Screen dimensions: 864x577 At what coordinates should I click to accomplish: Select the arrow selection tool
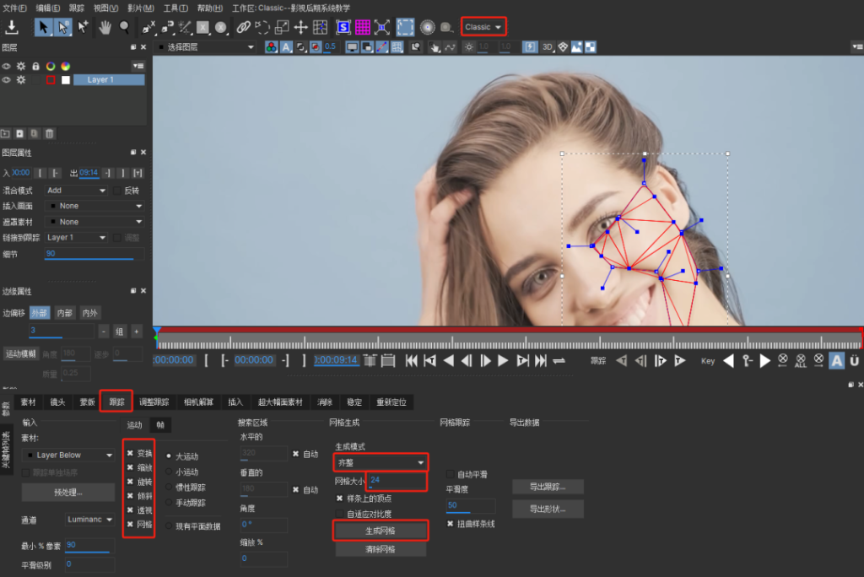pos(44,27)
